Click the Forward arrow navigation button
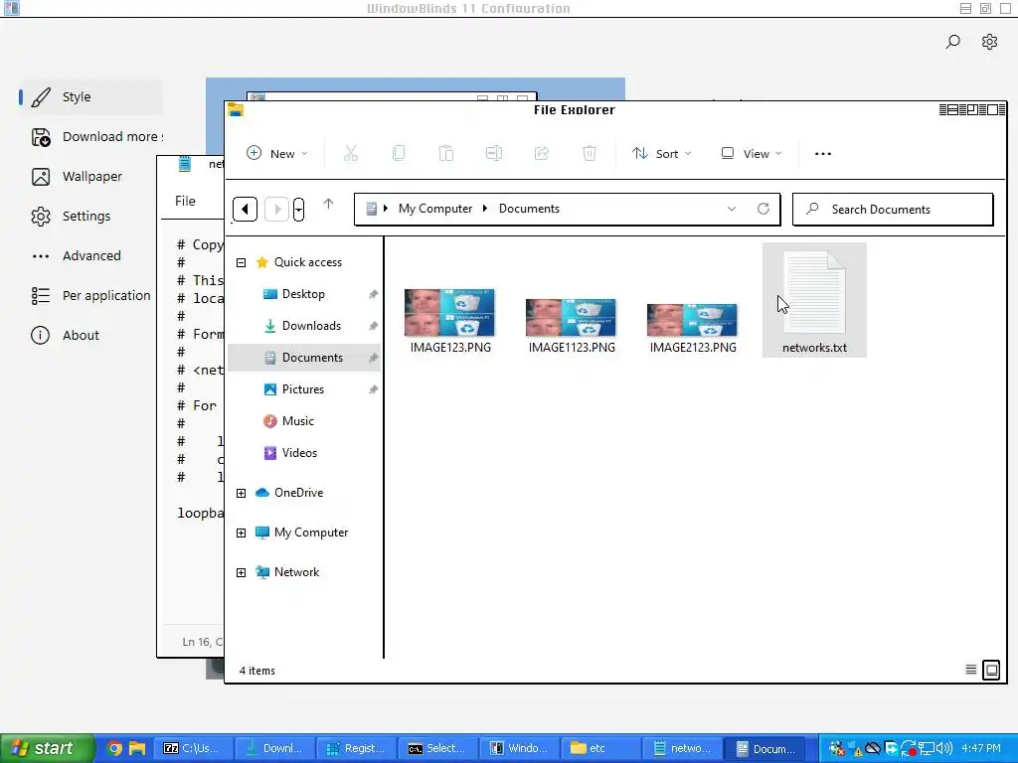The image size is (1018, 763). (x=276, y=209)
